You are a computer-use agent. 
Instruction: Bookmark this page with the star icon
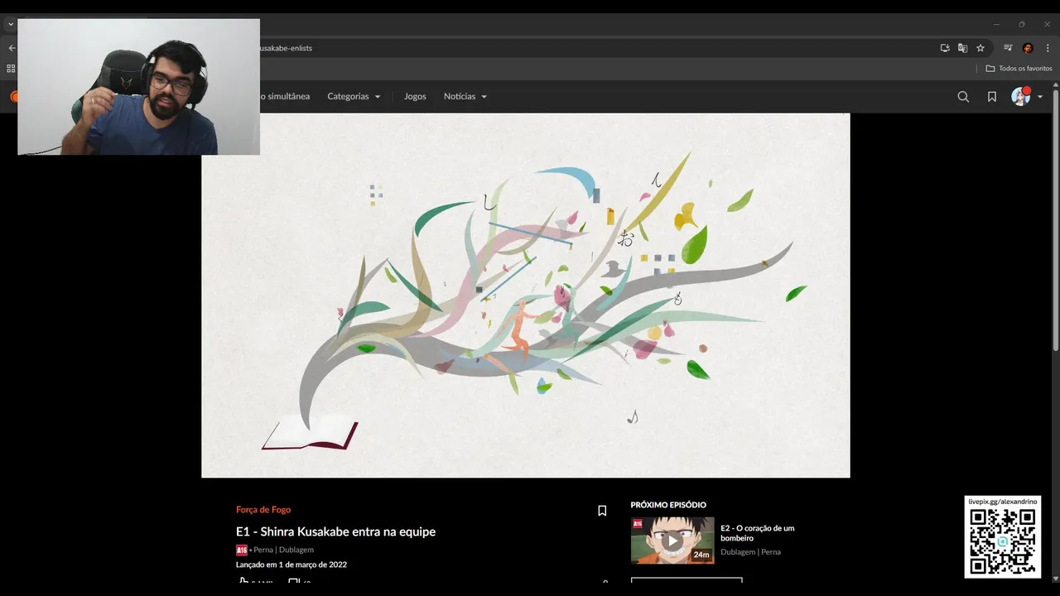pyautogui.click(x=980, y=48)
